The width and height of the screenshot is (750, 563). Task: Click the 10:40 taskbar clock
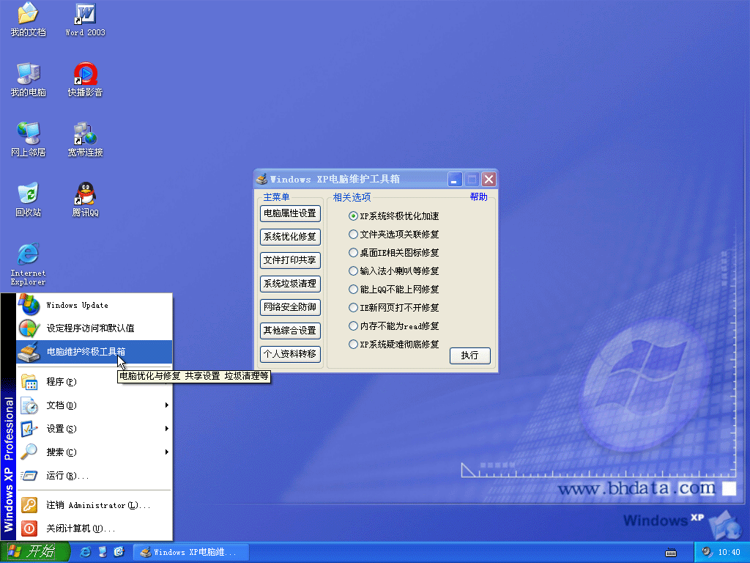(729, 553)
